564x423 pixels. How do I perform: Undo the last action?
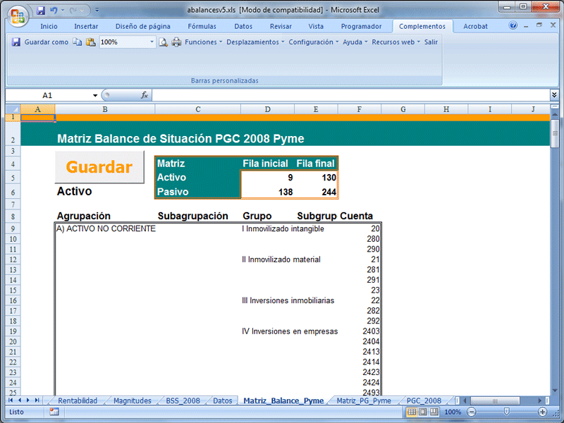click(54, 11)
